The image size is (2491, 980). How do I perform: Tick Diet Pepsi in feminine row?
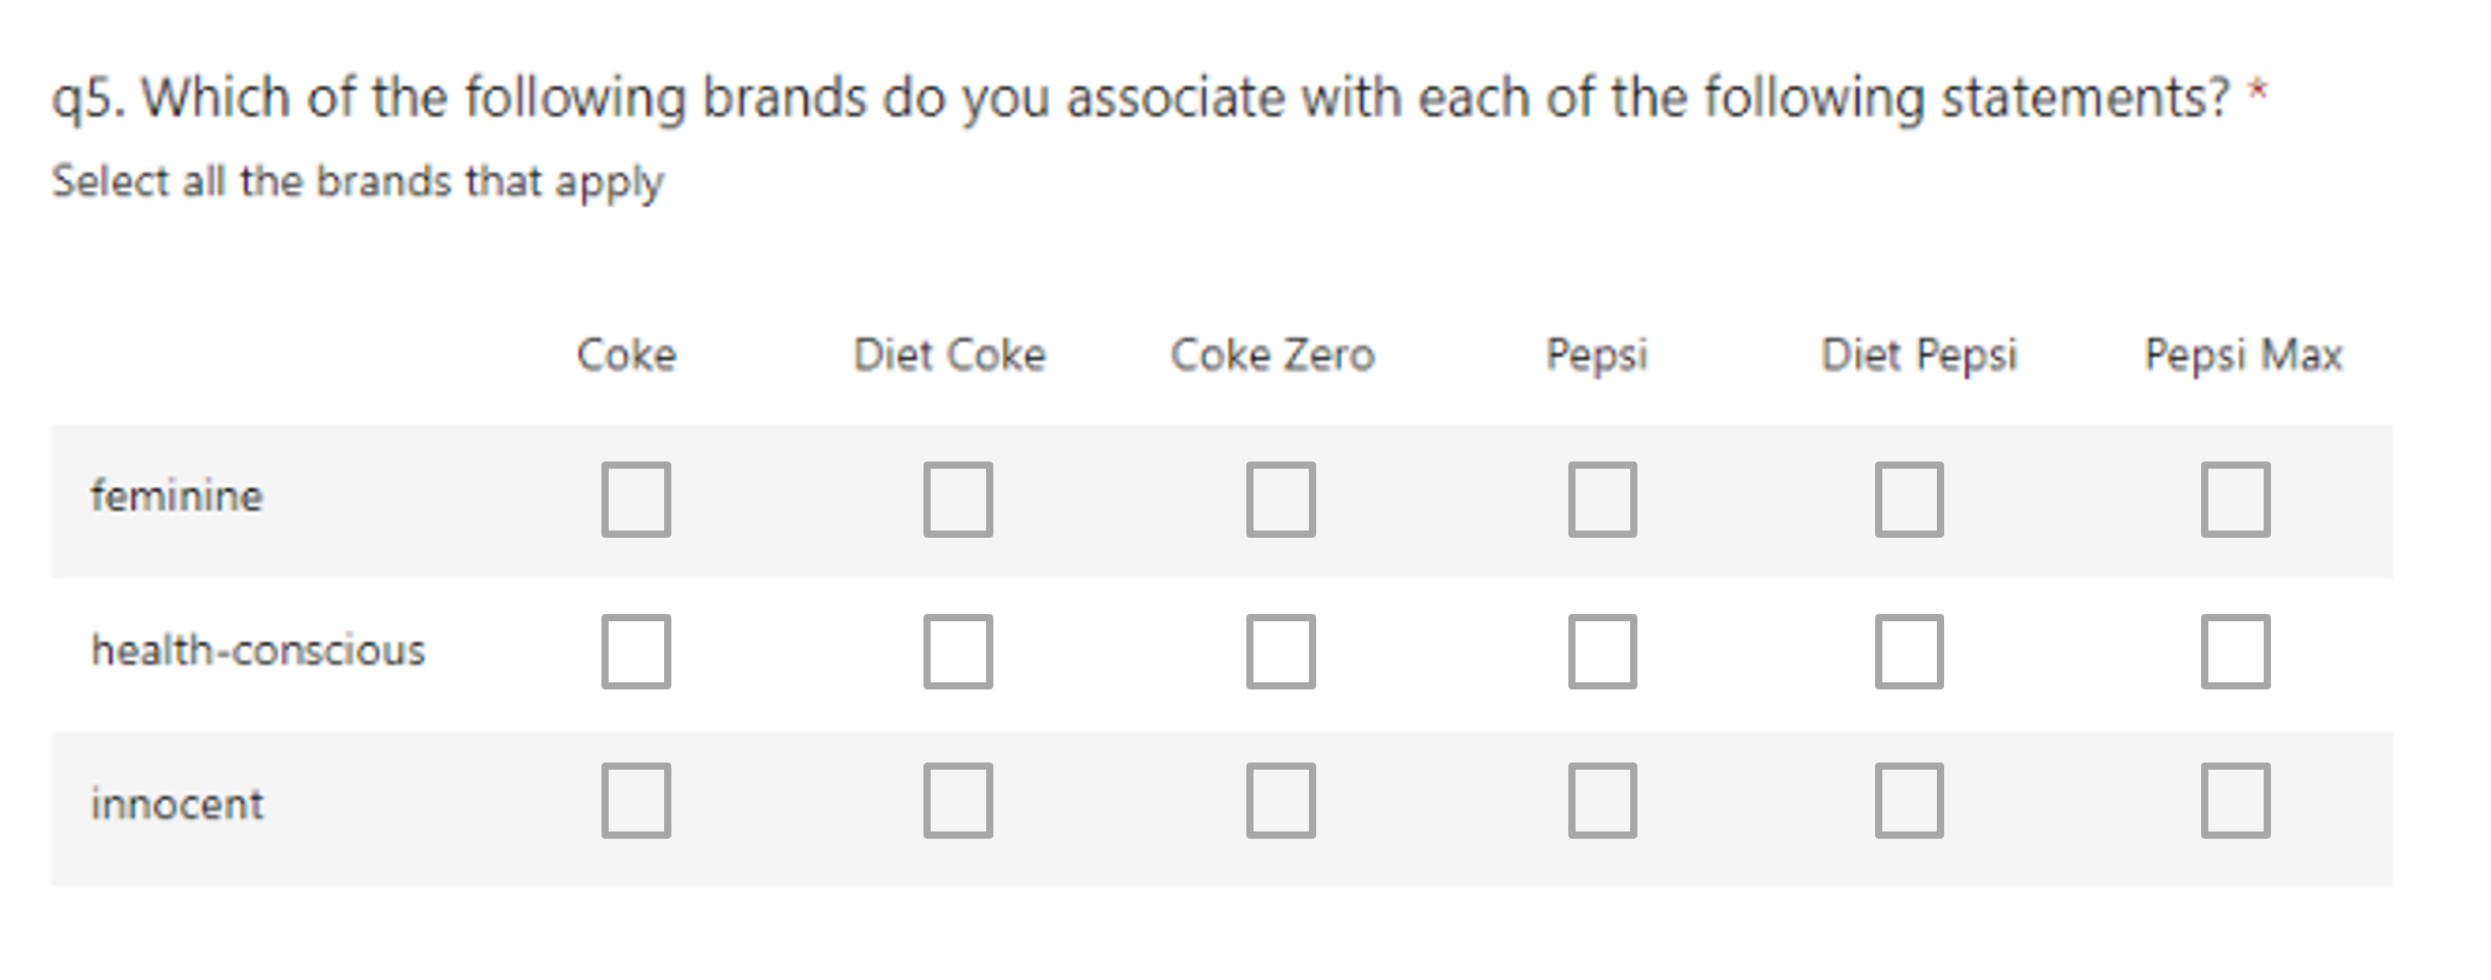(1909, 498)
